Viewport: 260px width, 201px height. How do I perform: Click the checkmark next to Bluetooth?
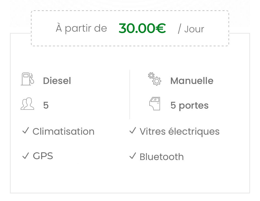tap(133, 156)
